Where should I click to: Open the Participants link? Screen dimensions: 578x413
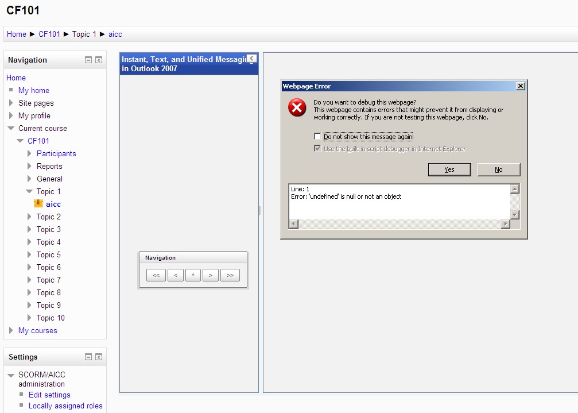56,153
